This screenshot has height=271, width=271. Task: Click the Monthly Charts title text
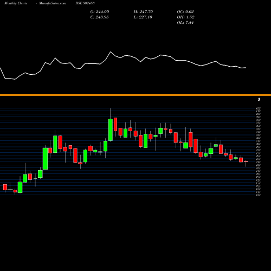click(x=16, y=3)
